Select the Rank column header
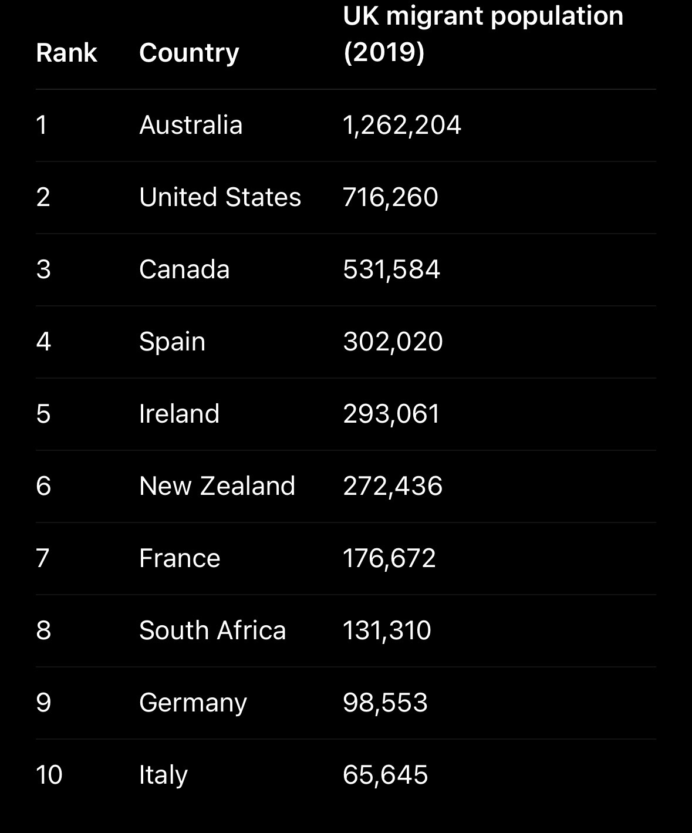The width and height of the screenshot is (692, 833). click(66, 53)
